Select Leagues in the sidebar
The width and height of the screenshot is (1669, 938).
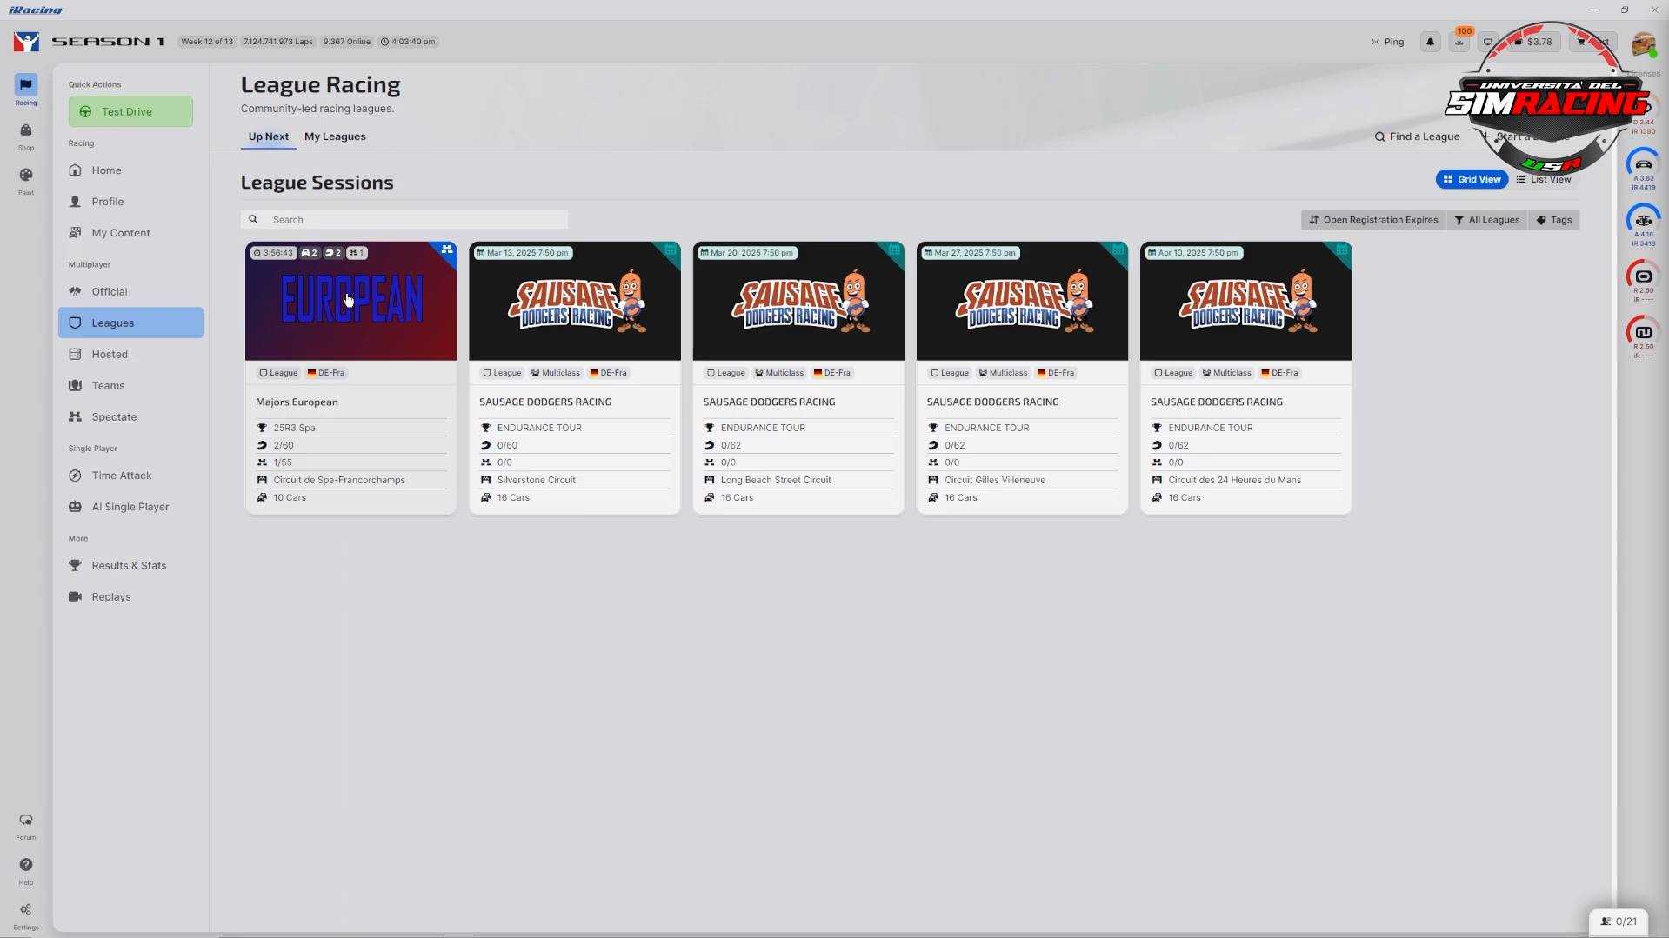coord(130,323)
